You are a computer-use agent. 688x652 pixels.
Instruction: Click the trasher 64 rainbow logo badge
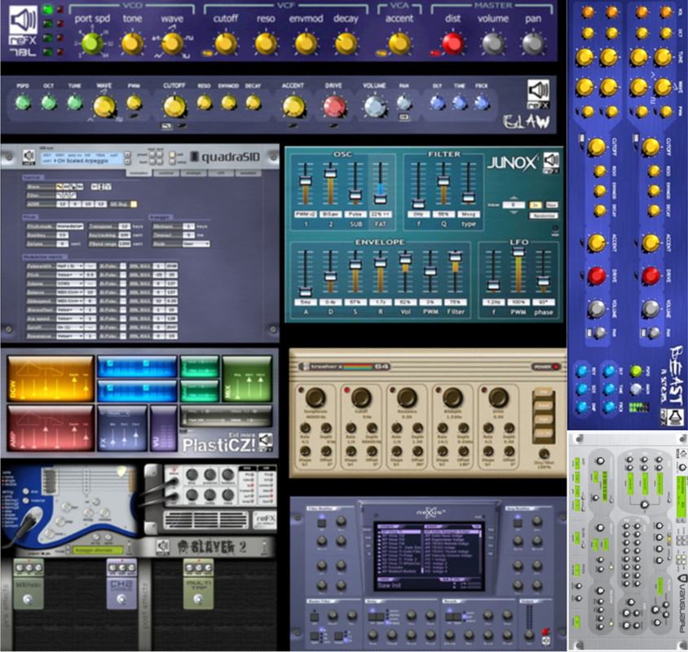pos(345,367)
